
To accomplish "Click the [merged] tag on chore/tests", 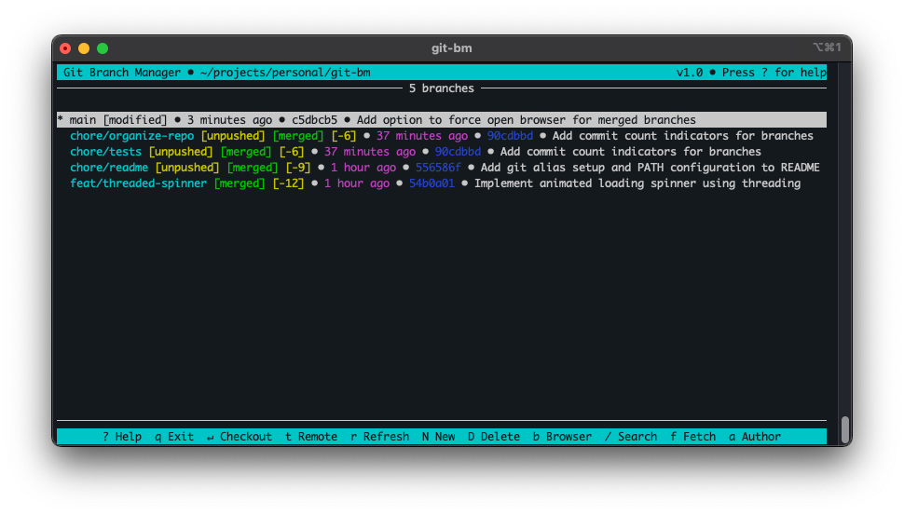I will (x=246, y=152).
